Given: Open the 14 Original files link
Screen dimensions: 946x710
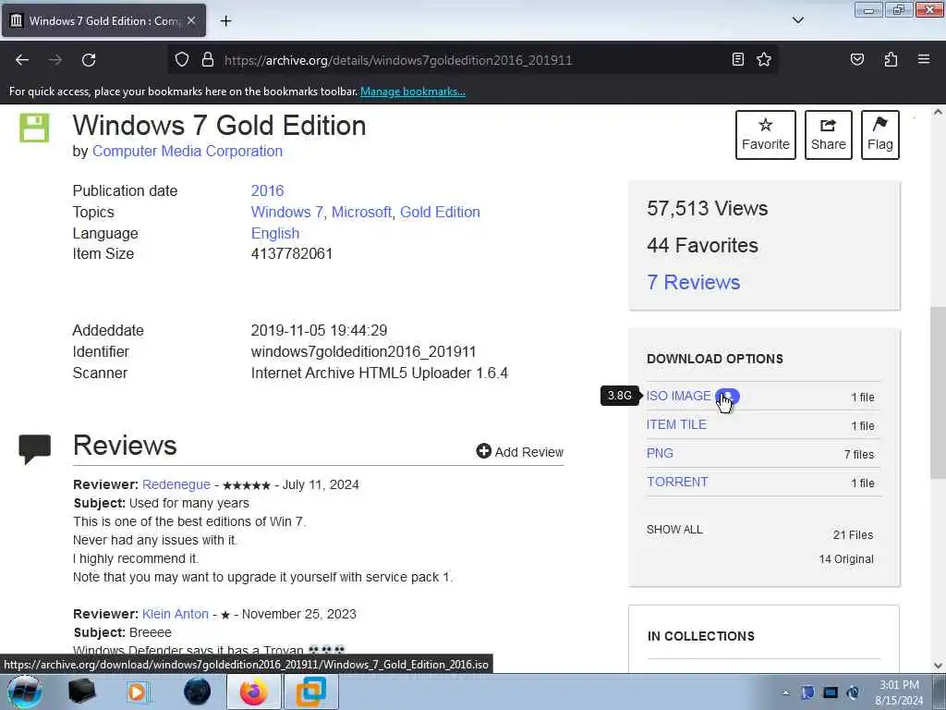Looking at the screenshot, I should click(846, 559).
